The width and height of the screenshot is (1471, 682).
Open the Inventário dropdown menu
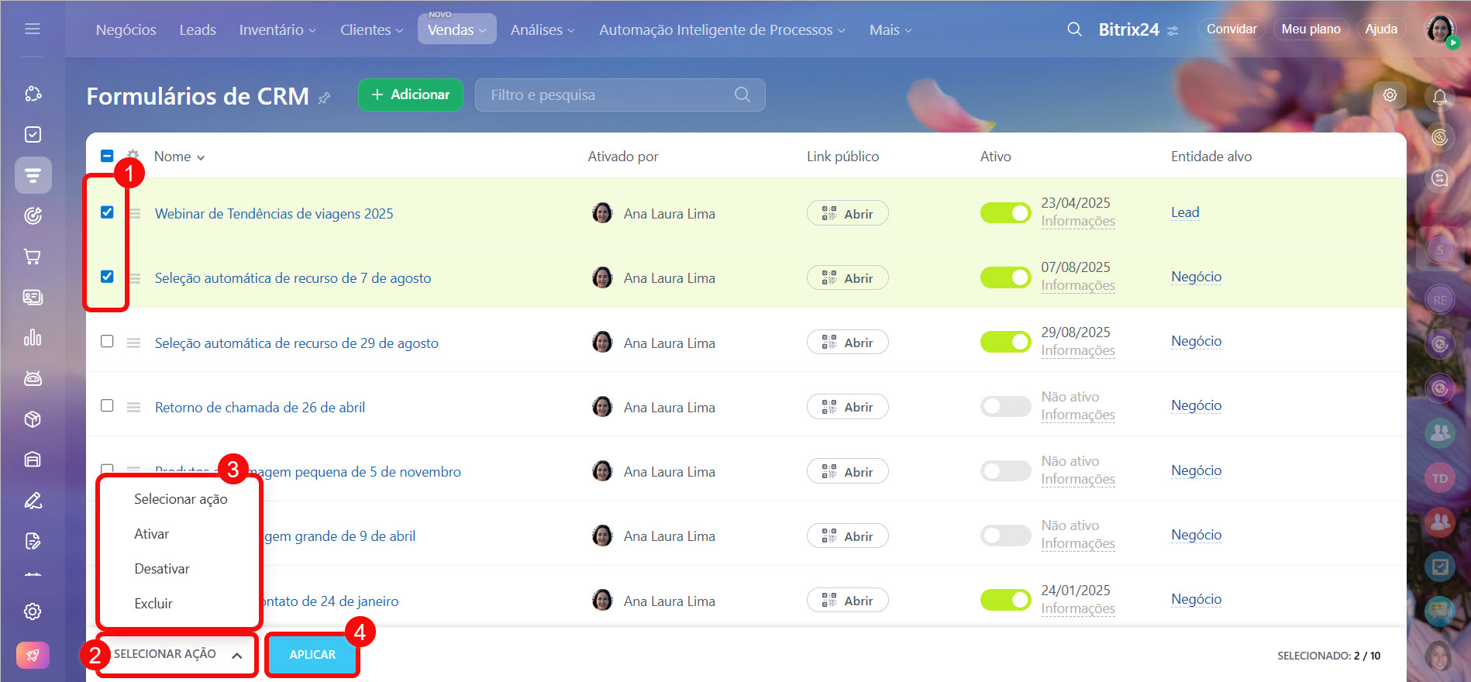277,29
